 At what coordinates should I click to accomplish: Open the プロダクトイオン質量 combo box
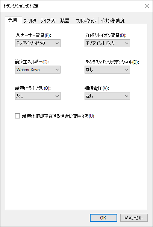pos(107,43)
